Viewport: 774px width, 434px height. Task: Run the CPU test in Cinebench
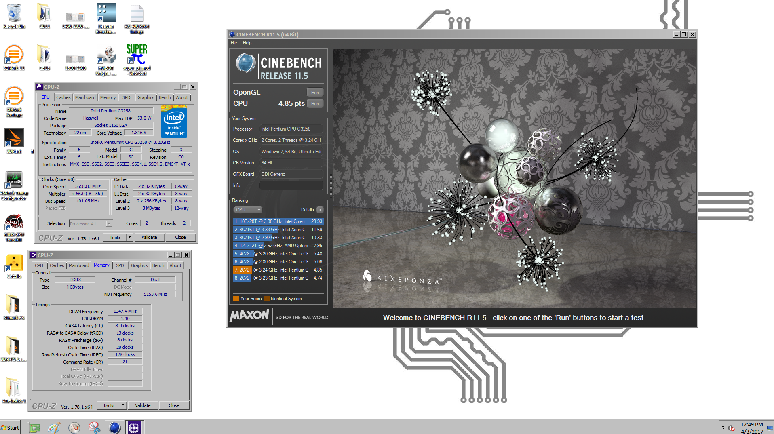pos(315,104)
